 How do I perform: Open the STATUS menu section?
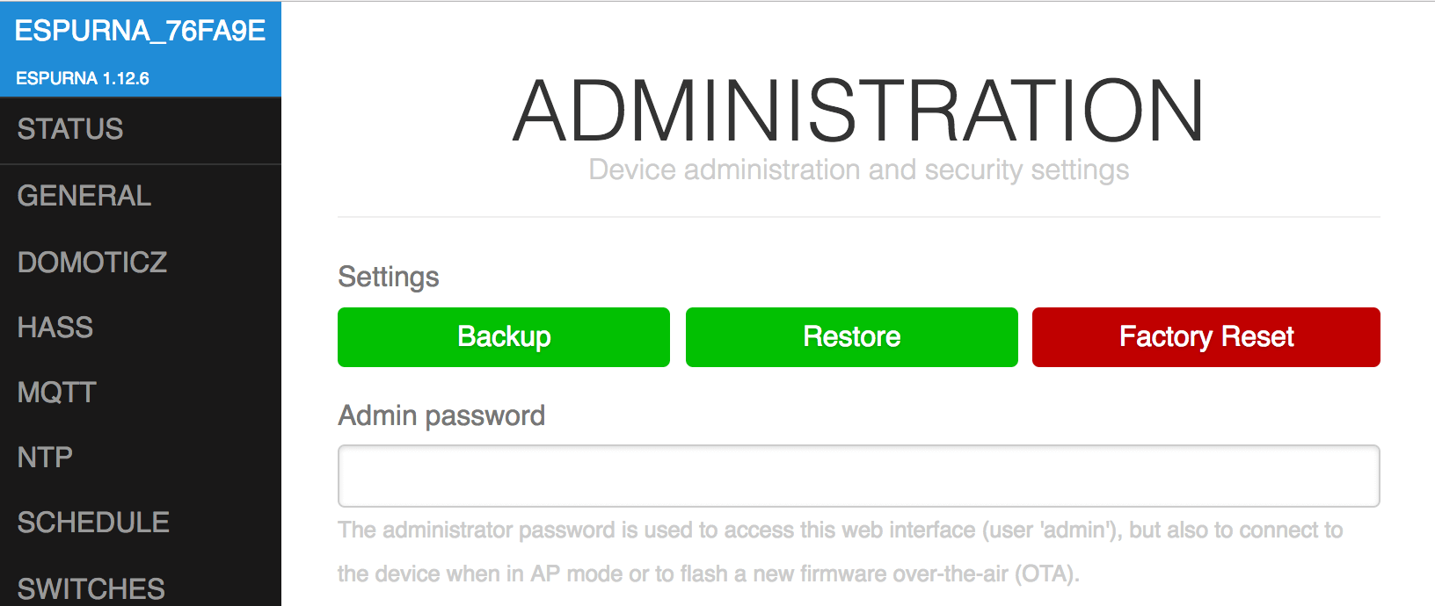pyautogui.click(x=70, y=129)
